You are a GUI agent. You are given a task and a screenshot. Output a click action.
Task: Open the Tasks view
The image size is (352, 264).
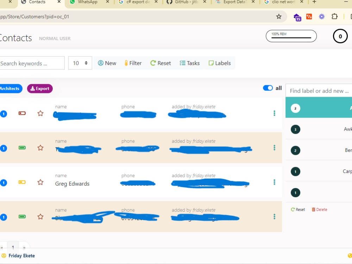pyautogui.click(x=190, y=63)
